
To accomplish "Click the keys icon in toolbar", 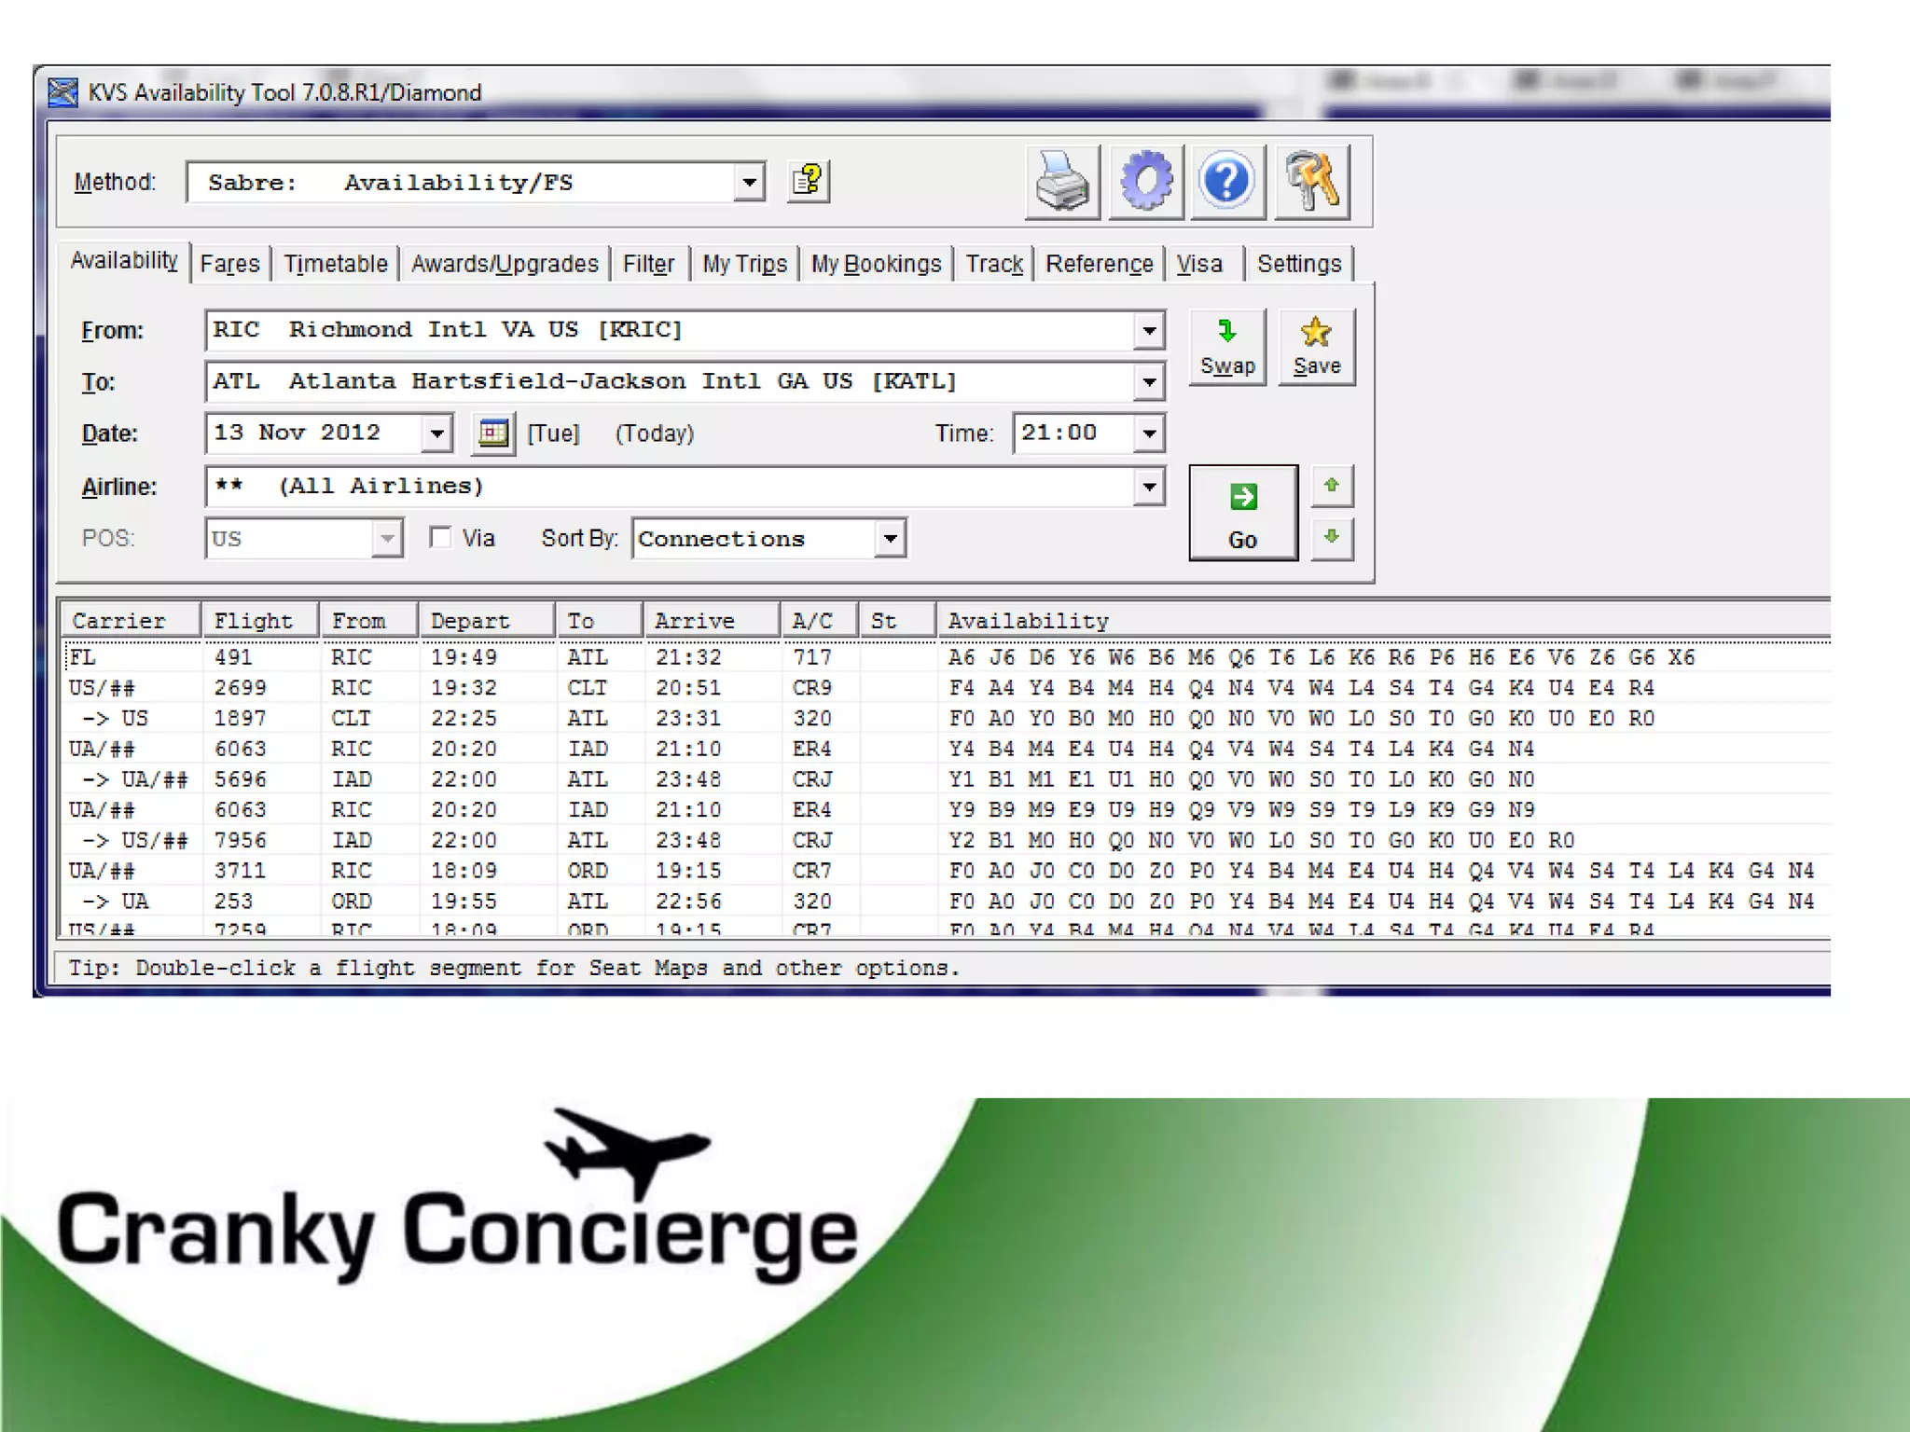I will [1311, 182].
